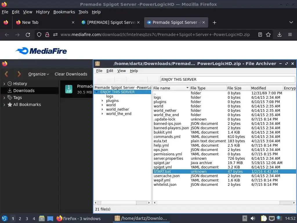Screen dimensions: 297x223
Task: Click firefox - 3 windows taskbar button
Action: 79,218
